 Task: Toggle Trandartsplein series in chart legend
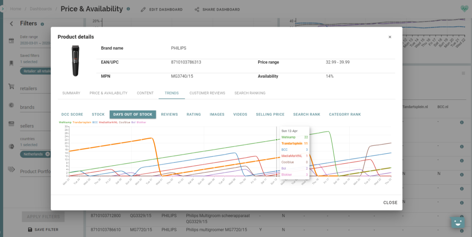82,122
